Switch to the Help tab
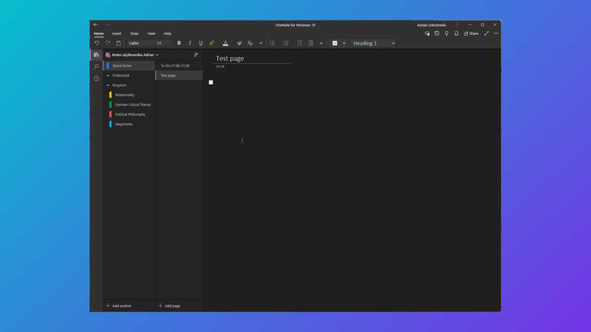 167,33
